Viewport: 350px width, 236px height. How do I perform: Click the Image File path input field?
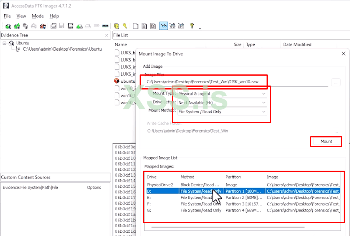237,82
